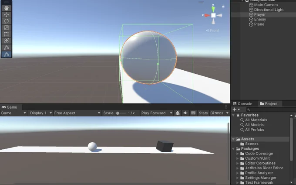Toggle the Stats overlay button
This screenshot has width=296, height=185.
[203, 113]
